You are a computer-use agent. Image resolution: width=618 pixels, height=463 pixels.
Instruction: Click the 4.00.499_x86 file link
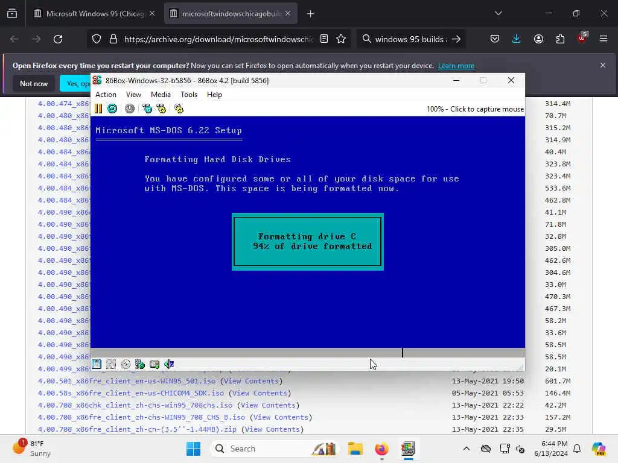click(64, 369)
